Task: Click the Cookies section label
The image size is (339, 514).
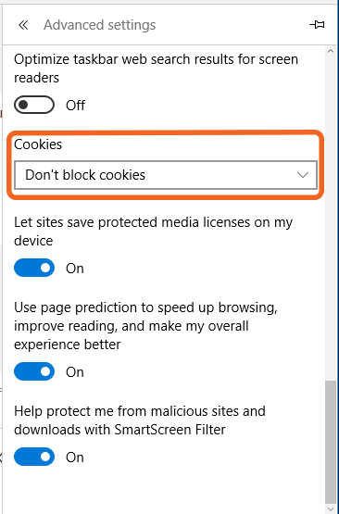Action: point(38,144)
